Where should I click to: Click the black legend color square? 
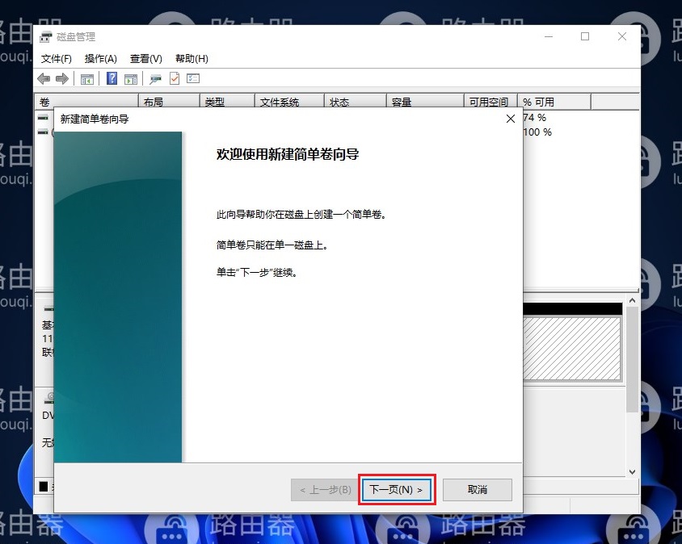click(44, 486)
